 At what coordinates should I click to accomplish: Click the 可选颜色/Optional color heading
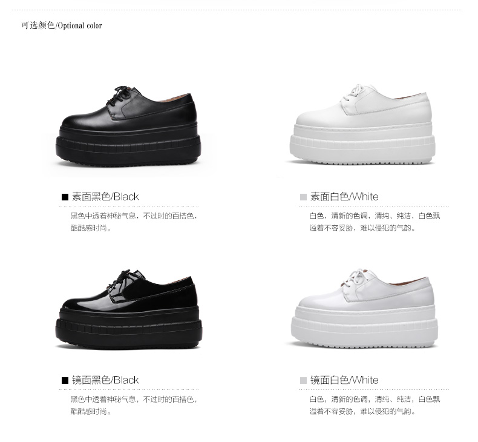point(62,25)
